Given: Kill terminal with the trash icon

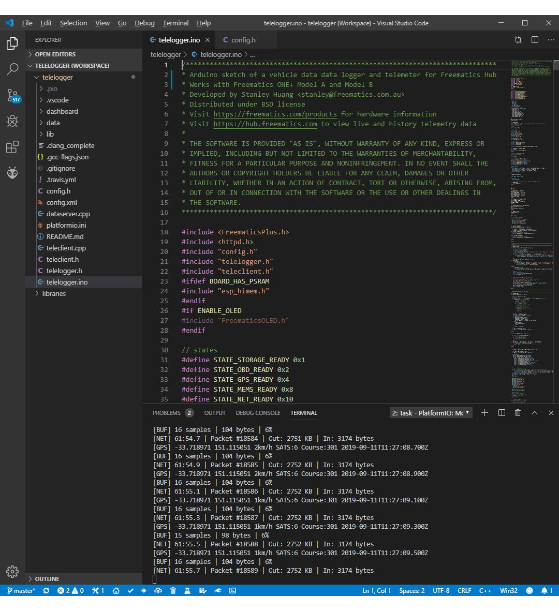Looking at the screenshot, I should coord(518,413).
